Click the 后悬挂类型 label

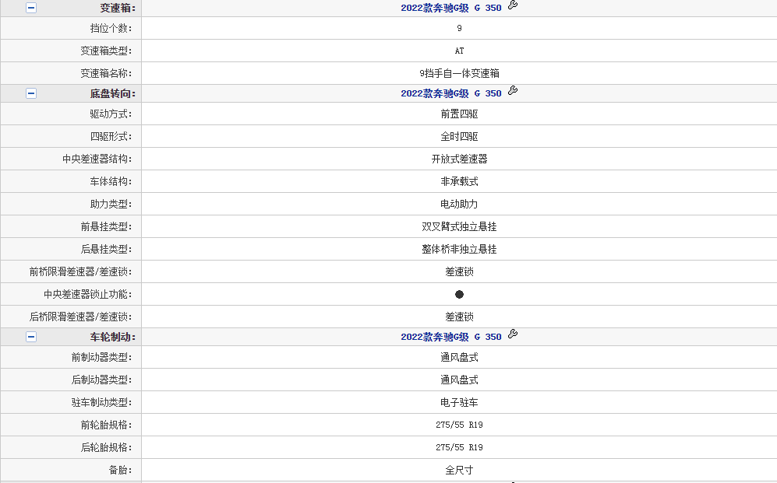tap(106, 249)
